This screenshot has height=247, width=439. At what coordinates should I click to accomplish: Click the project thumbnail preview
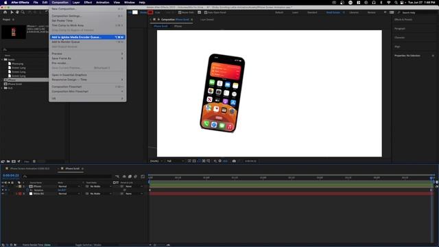click(14, 32)
